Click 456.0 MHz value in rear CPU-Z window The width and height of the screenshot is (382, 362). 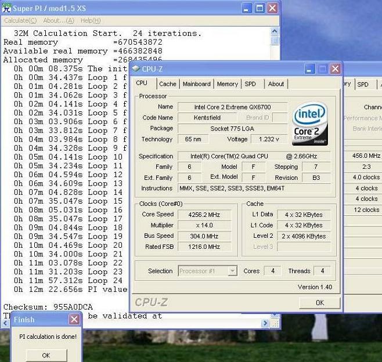pos(366,155)
